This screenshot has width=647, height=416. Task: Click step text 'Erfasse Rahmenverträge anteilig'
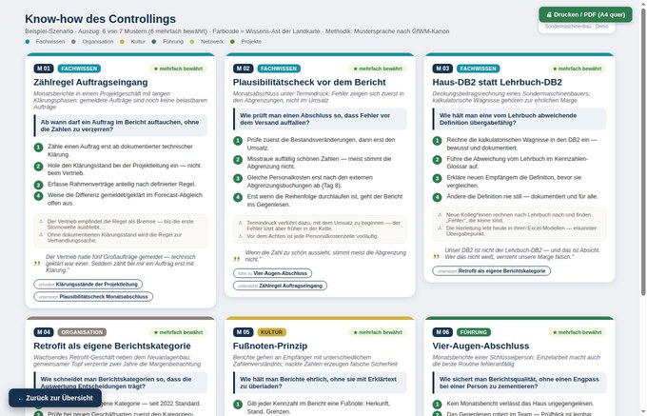[122, 184]
